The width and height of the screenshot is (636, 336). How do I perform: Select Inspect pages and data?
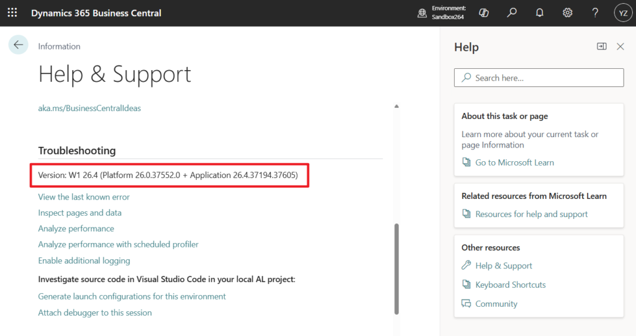[79, 213]
